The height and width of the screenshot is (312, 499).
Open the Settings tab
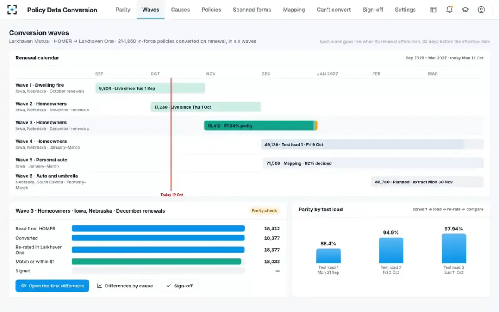tap(405, 10)
